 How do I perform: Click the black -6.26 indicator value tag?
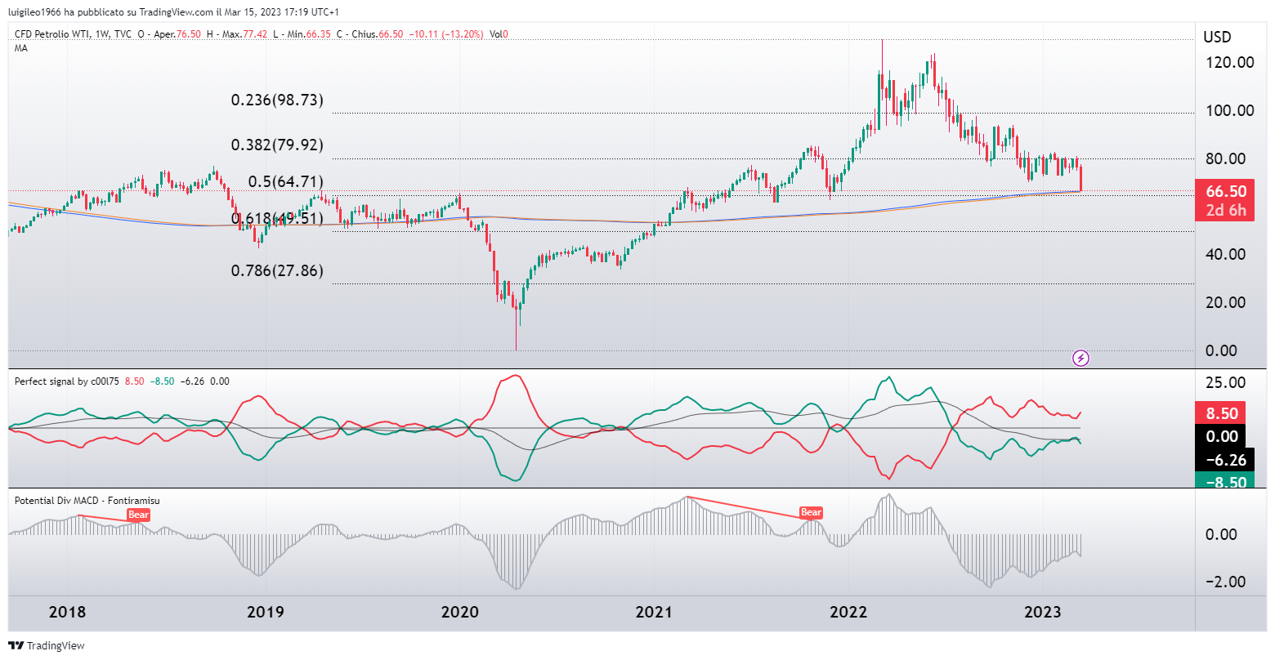click(x=1224, y=460)
